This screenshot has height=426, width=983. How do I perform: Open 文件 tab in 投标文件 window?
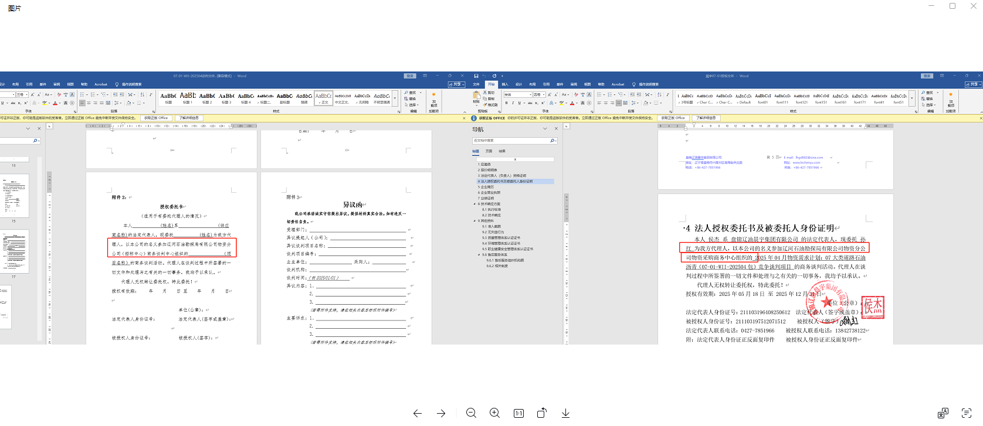pos(476,84)
